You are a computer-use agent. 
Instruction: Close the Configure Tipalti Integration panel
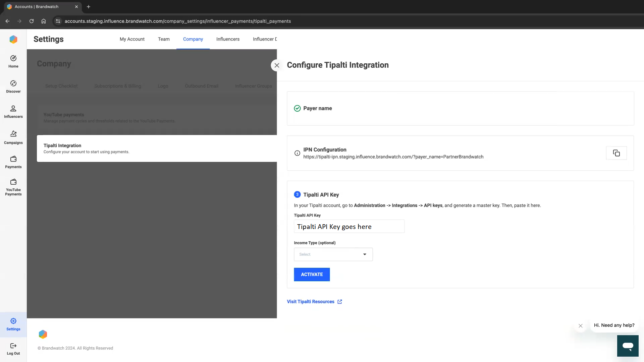(277, 65)
